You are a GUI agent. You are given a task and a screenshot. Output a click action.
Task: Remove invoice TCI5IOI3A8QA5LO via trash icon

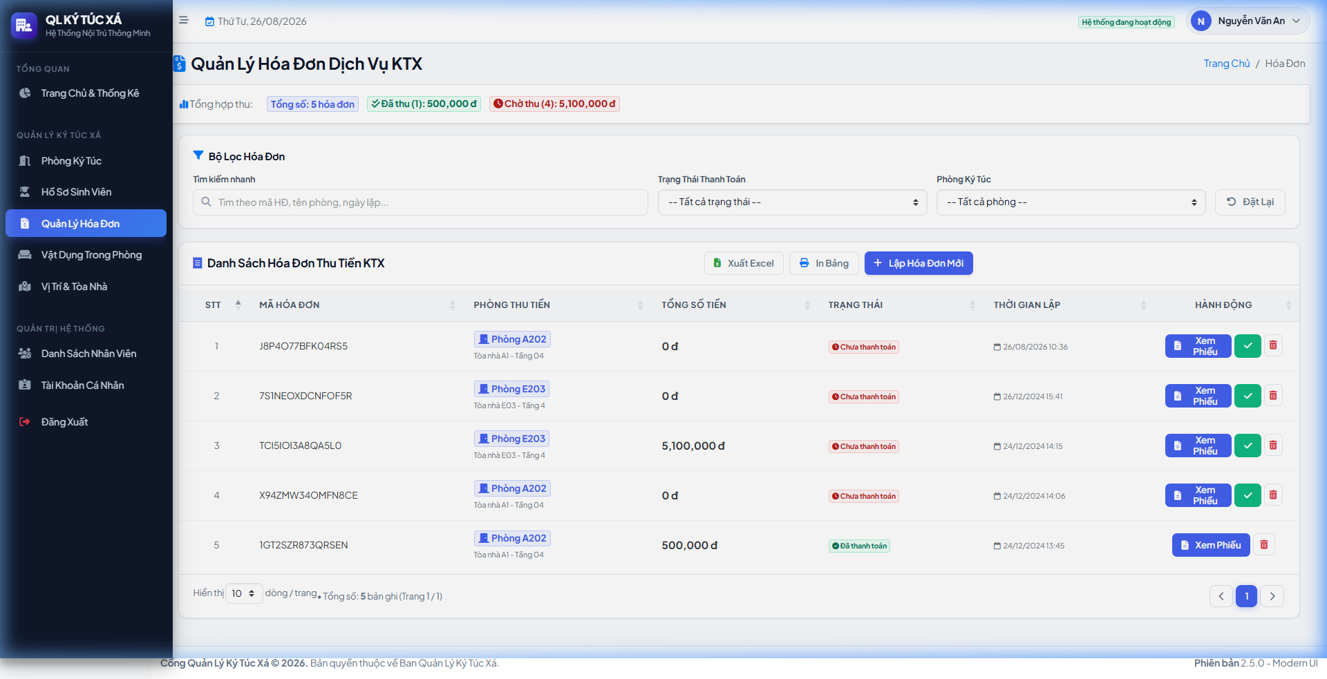click(1273, 445)
